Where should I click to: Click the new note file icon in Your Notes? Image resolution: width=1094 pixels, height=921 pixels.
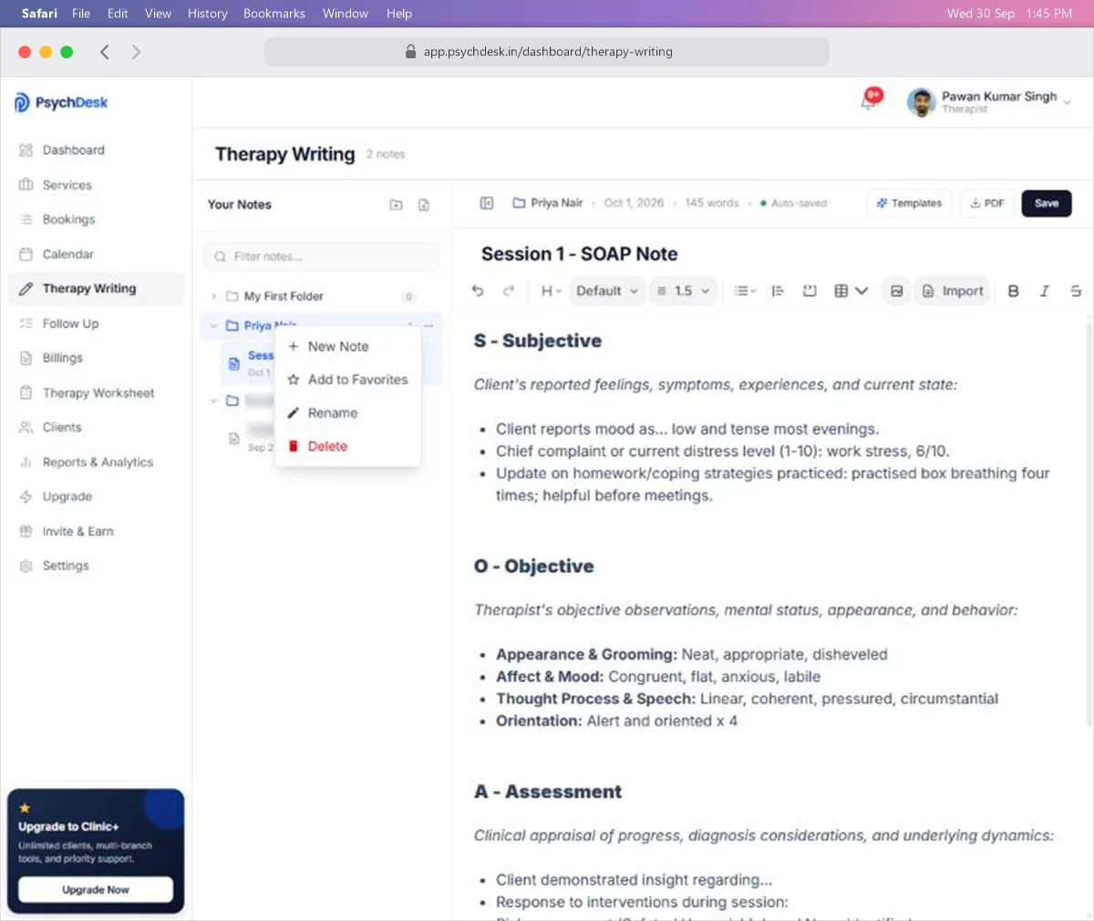pos(424,205)
